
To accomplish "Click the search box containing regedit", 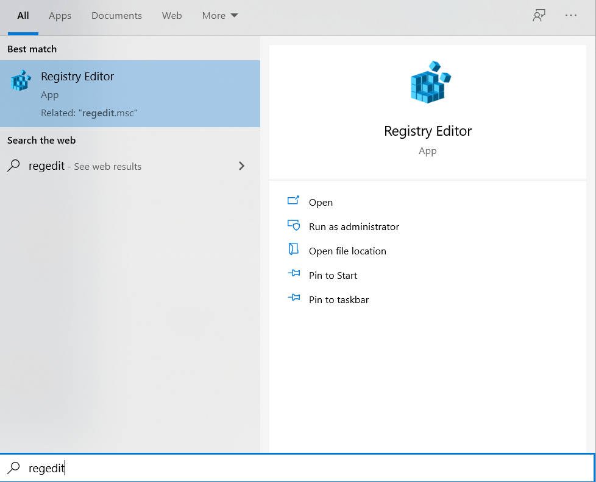I will 297,468.
